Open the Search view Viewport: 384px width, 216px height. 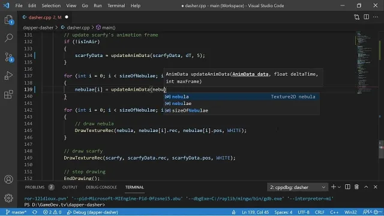[9, 38]
